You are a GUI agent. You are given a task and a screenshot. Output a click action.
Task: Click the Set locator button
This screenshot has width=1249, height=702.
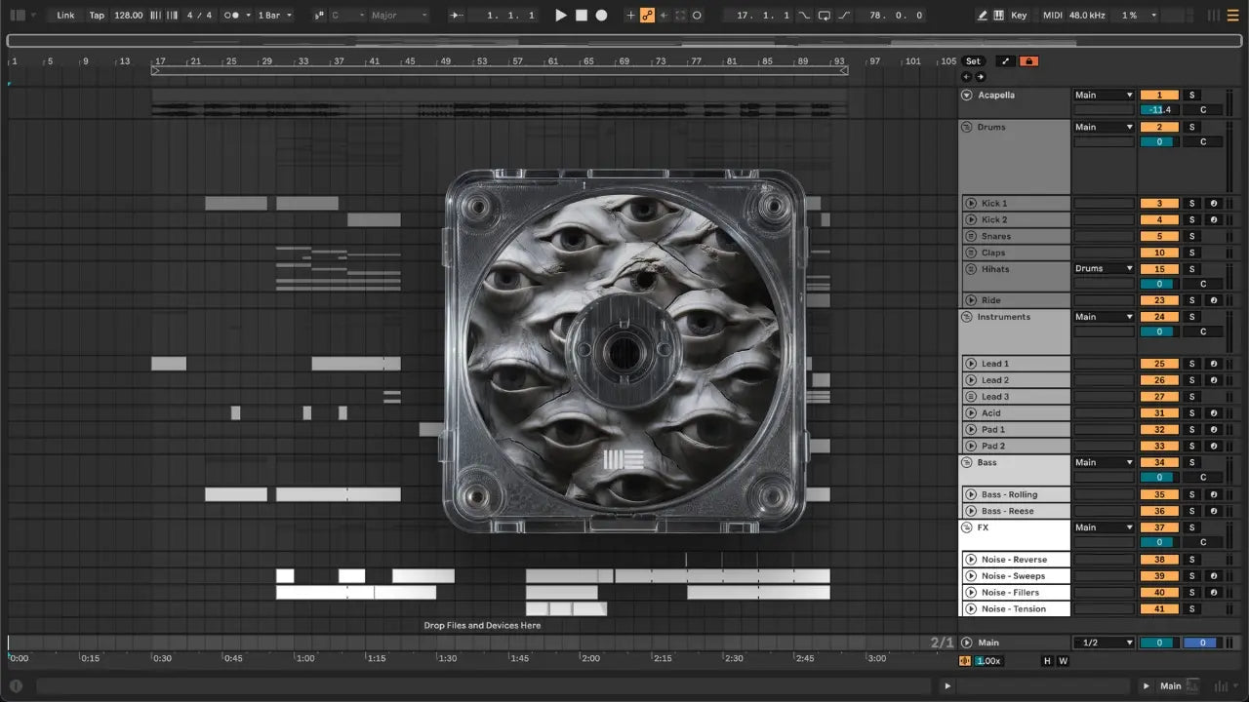tap(973, 61)
